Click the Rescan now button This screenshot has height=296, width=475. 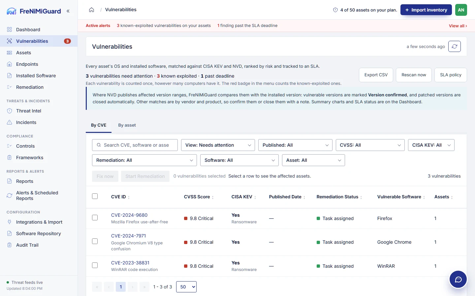[414, 75]
